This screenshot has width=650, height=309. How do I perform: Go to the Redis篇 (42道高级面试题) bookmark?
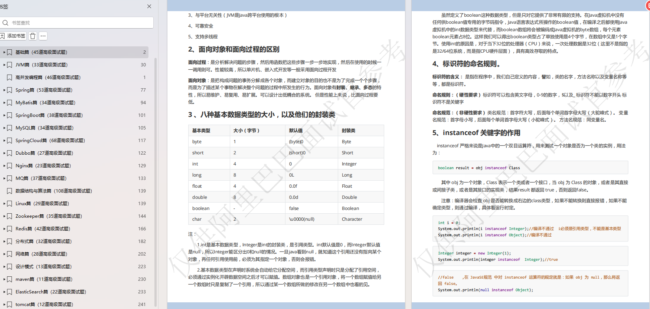(x=43, y=229)
